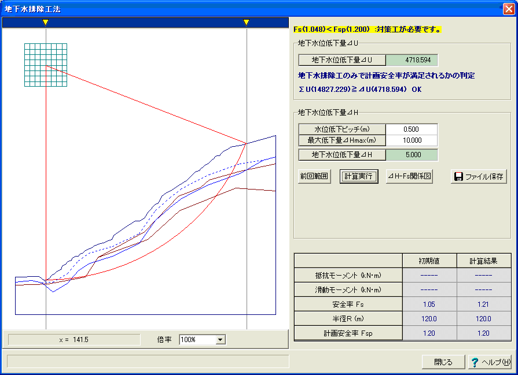Click the 水位低下ピッチ(m) label

pyautogui.click(x=342, y=129)
